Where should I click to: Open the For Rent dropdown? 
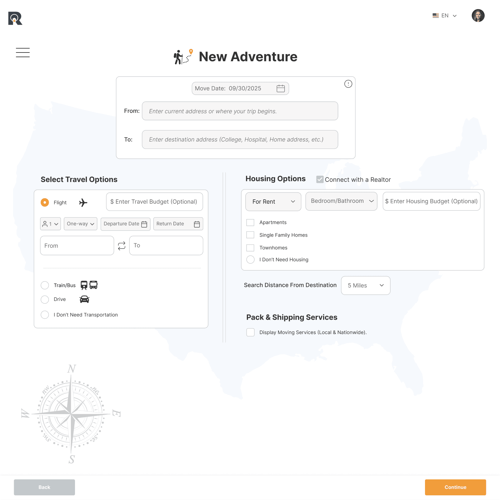273,202
